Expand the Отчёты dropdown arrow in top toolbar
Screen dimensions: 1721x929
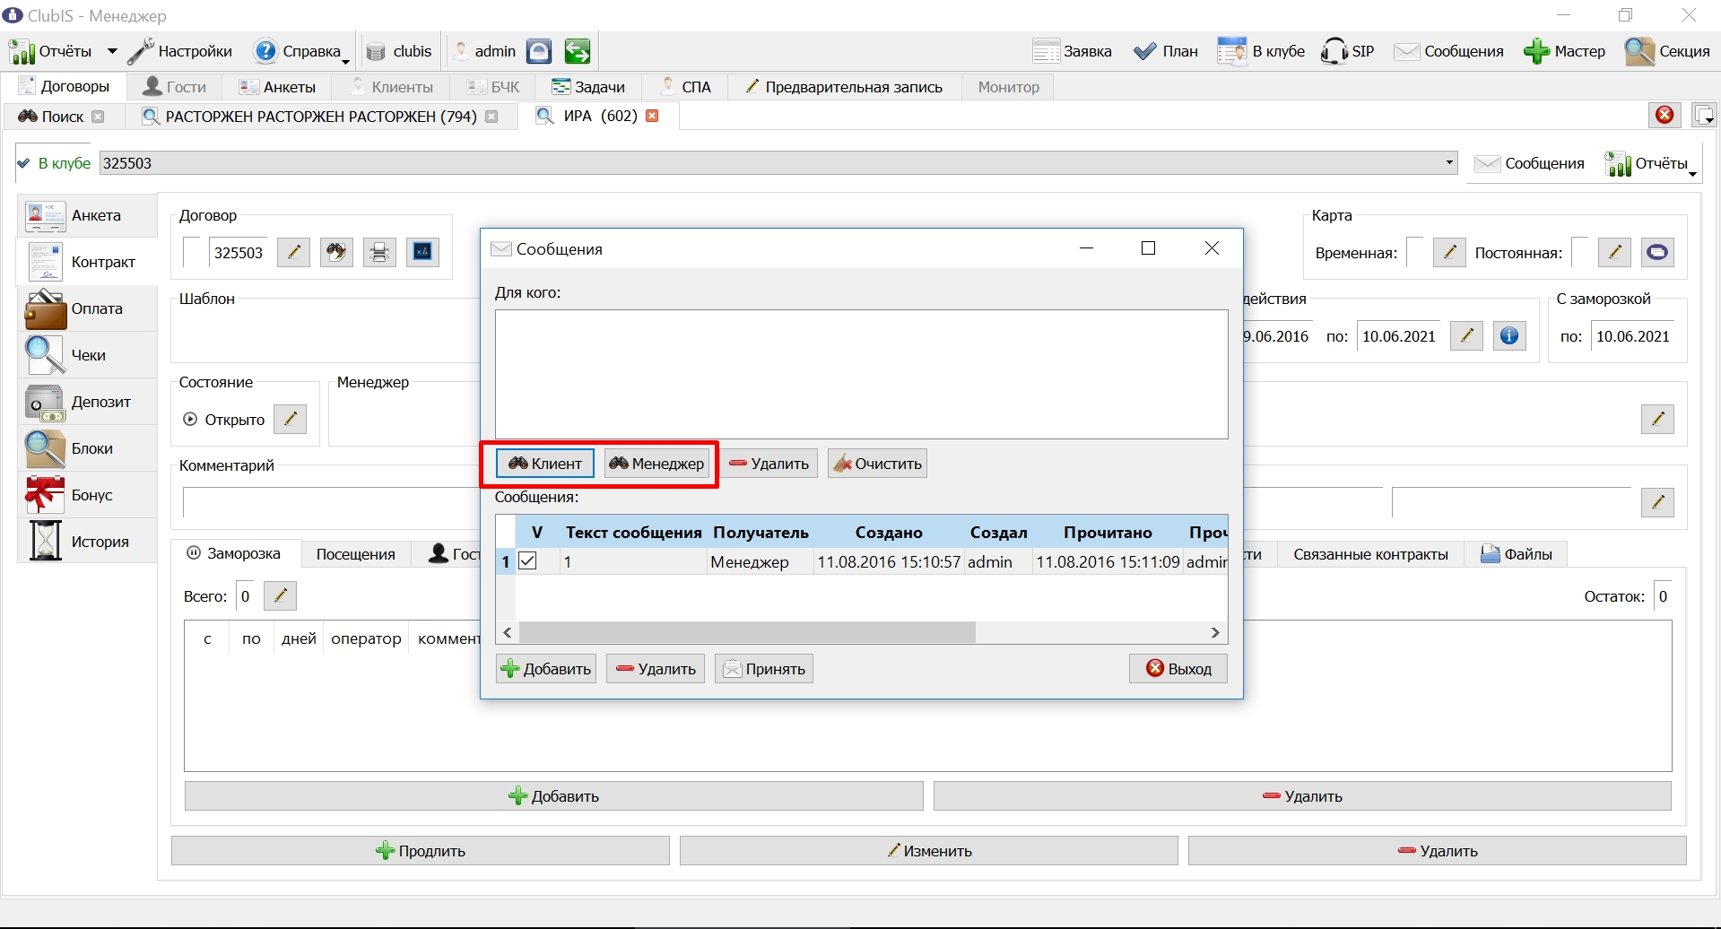tap(112, 51)
